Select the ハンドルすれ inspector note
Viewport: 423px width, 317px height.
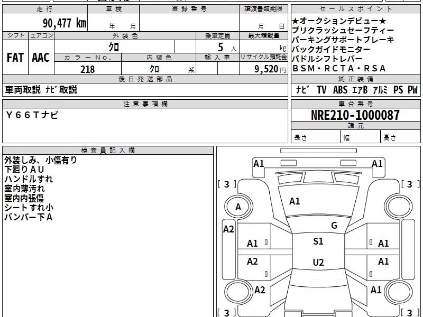tap(29, 179)
